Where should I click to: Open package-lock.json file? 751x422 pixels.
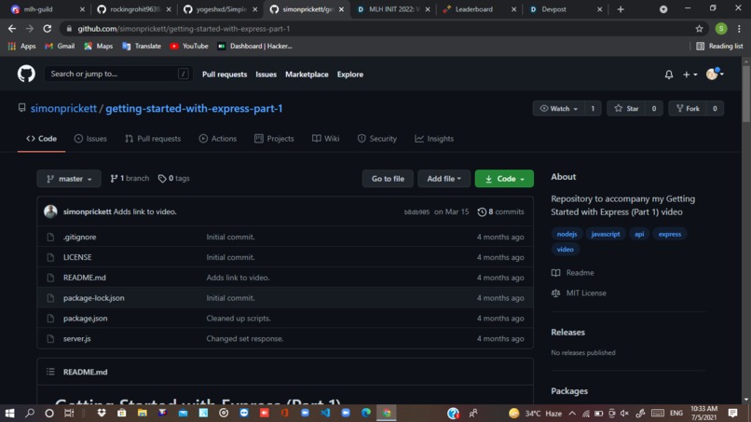[93, 298]
